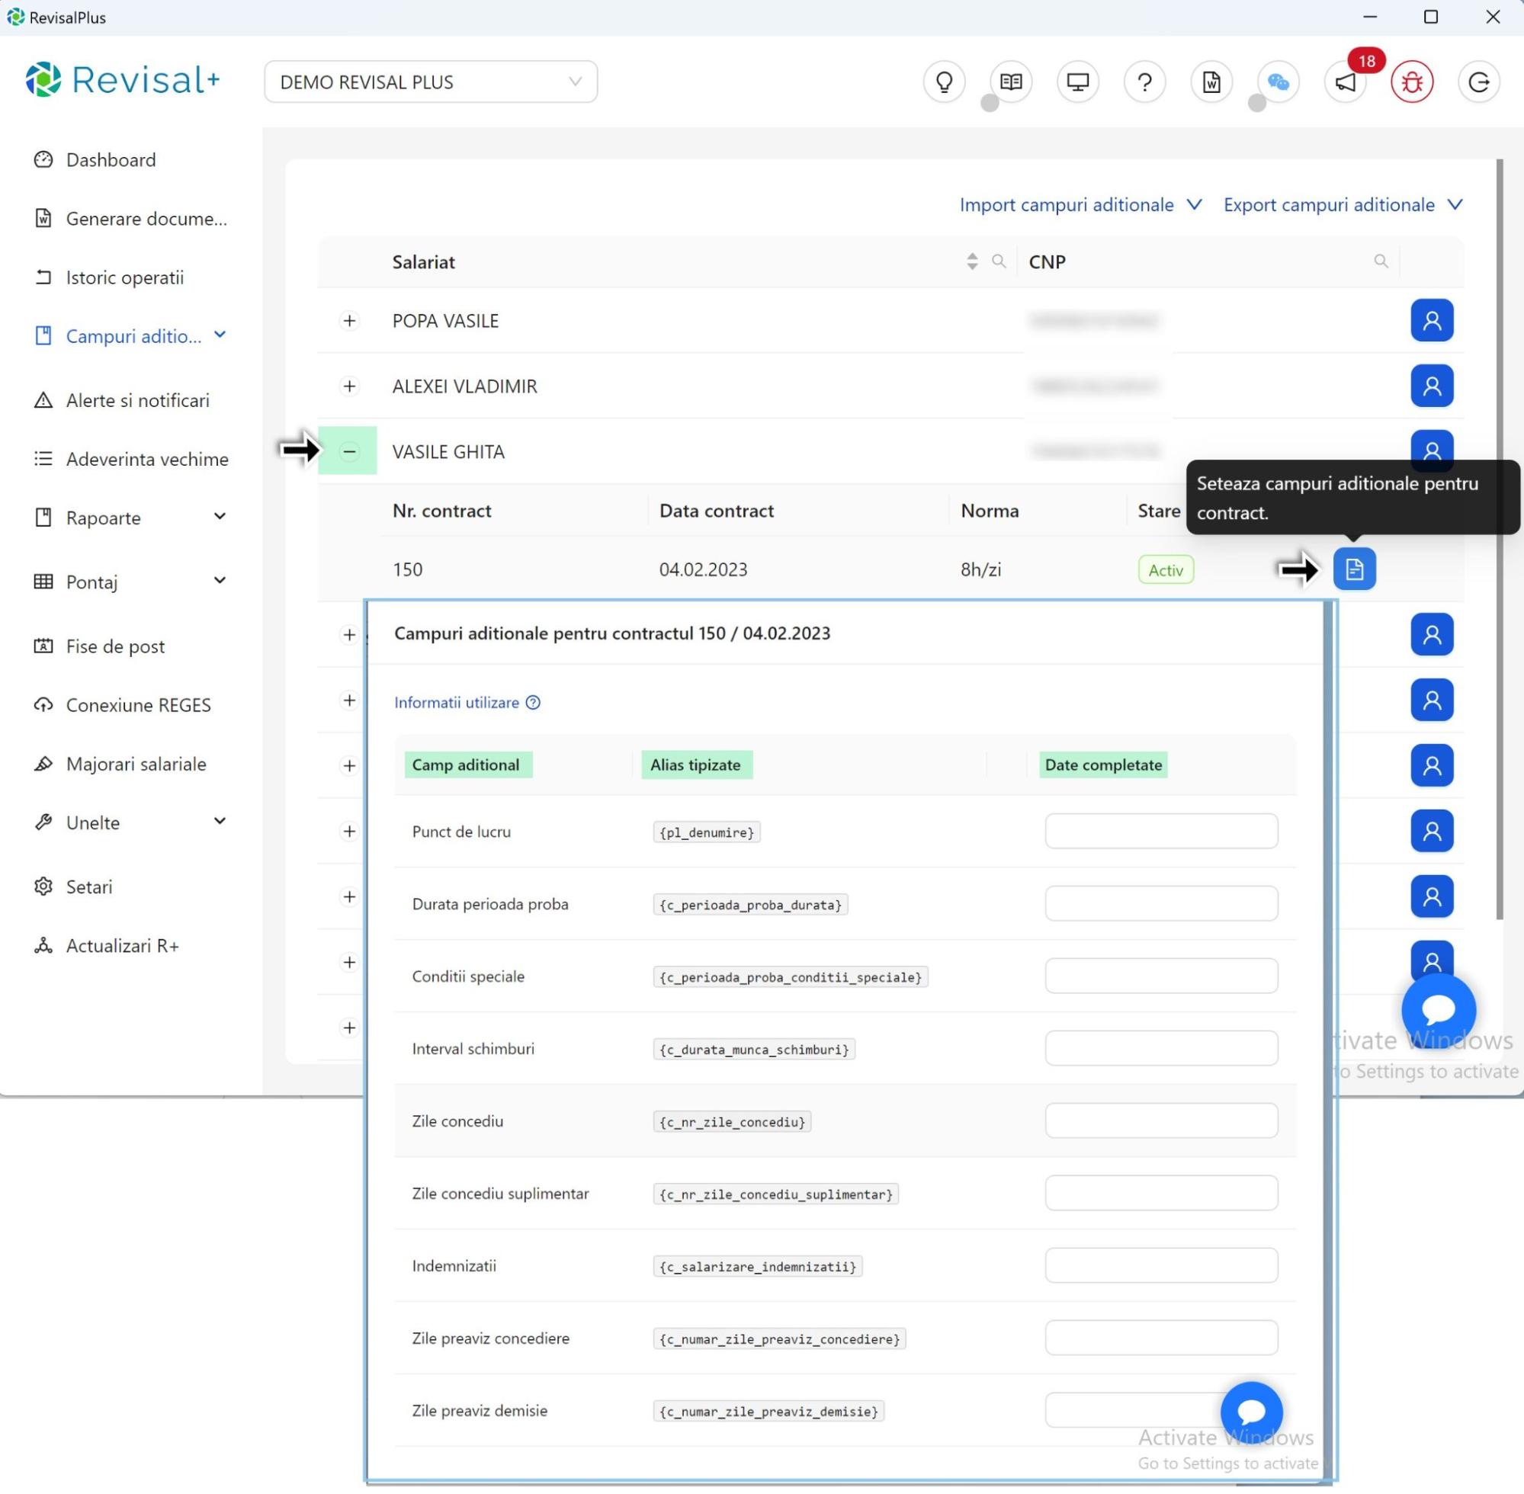
Task: Open the question mark help icon
Action: [x=1144, y=82]
